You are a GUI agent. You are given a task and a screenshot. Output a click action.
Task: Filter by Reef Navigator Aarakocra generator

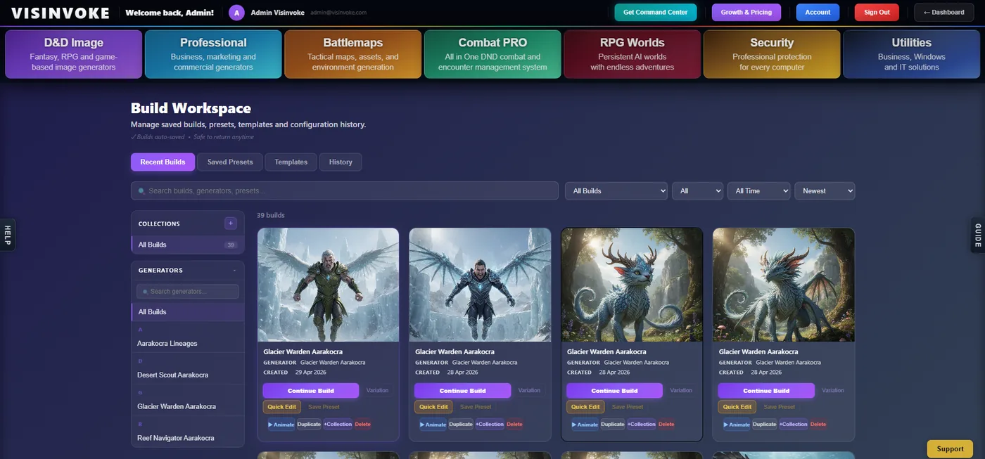(x=188, y=438)
